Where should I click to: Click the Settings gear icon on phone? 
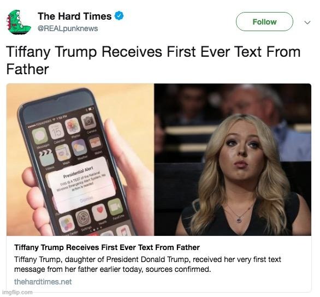tap(83, 217)
